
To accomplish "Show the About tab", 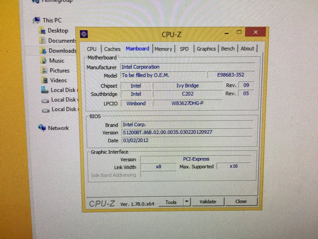I will (247, 49).
